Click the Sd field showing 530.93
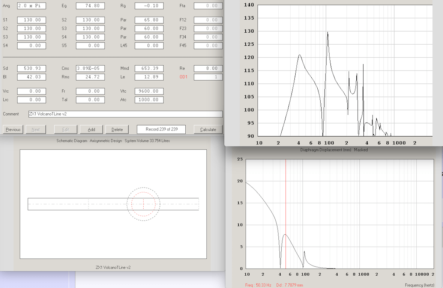This screenshot has width=443, height=288. click(x=32, y=68)
